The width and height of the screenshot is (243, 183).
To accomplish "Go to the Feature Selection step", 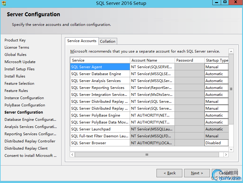I will click(19, 84).
